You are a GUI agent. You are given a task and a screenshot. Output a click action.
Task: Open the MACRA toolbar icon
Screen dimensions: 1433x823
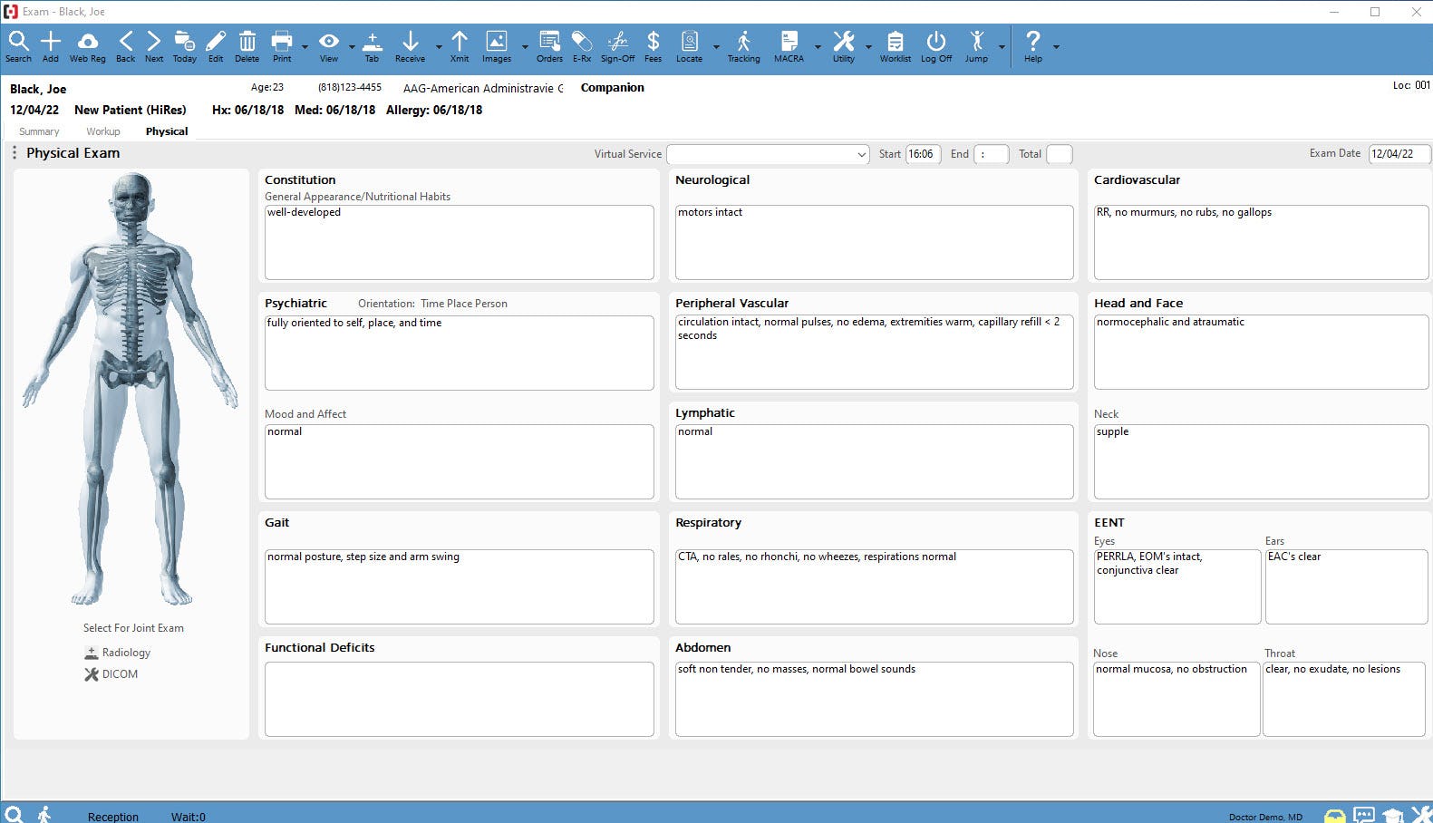pyautogui.click(x=789, y=46)
